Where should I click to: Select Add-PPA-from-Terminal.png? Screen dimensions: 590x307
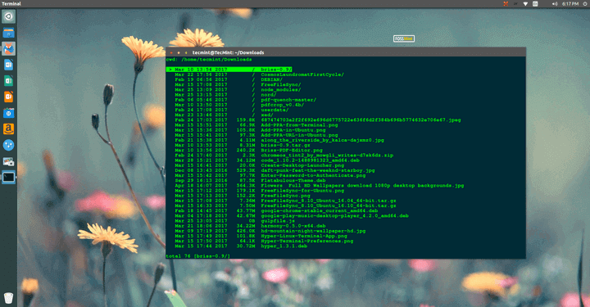click(256, 125)
